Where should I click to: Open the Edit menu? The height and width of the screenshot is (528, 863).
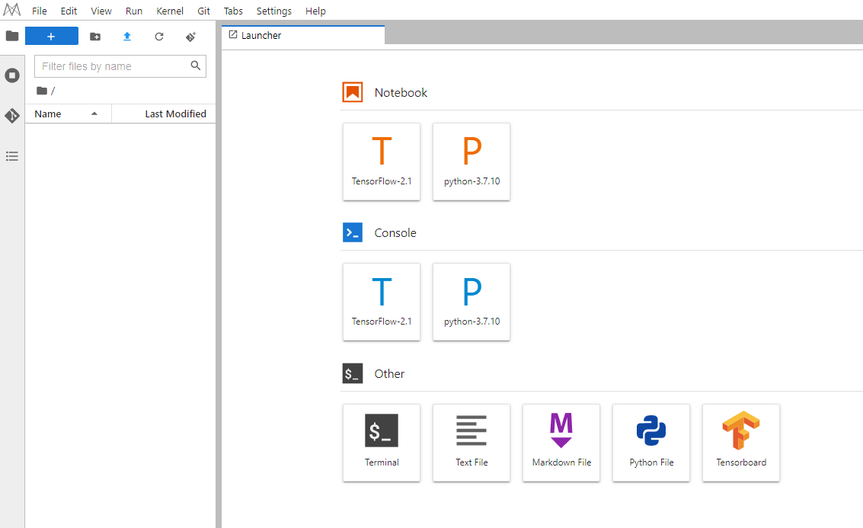[x=69, y=11]
